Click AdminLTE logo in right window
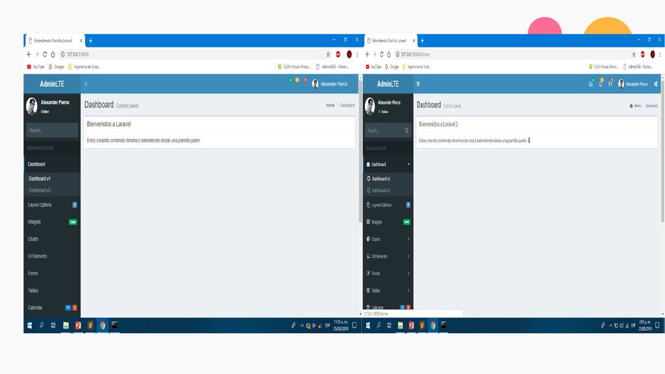The height and width of the screenshot is (374, 665). pos(388,84)
